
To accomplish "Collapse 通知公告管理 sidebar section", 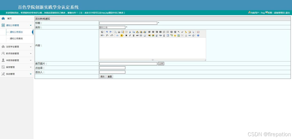I will tap(16, 25).
